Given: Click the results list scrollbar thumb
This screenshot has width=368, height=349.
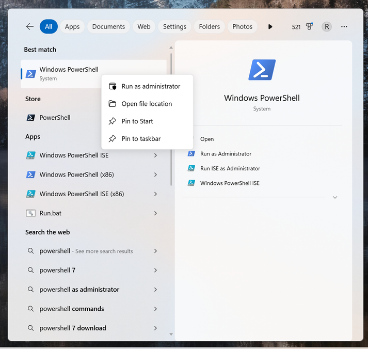Looking at the screenshot, I should coord(171,120).
